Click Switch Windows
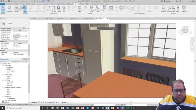 click(x=164, y=9)
